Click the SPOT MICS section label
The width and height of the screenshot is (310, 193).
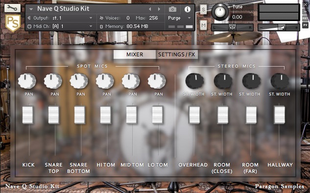click(x=92, y=66)
